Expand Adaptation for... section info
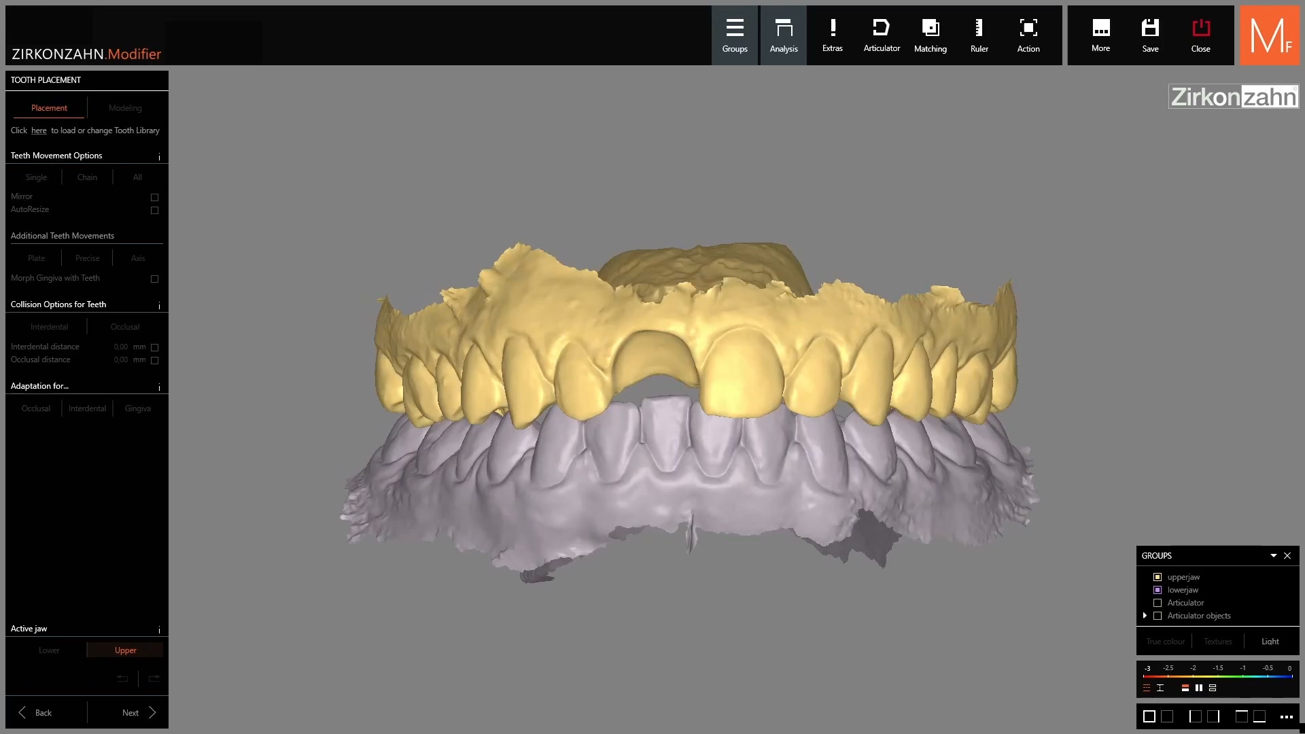Screen dimensions: 1305x734 [x=159, y=387]
